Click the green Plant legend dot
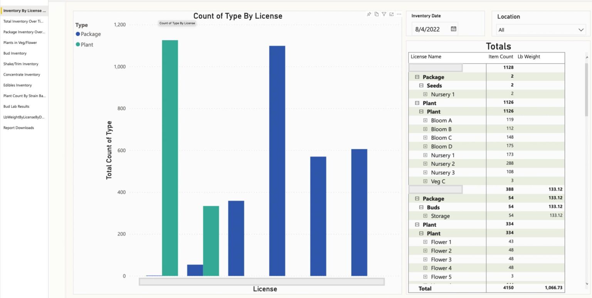Viewport: 592px width, 298px height. (78, 44)
